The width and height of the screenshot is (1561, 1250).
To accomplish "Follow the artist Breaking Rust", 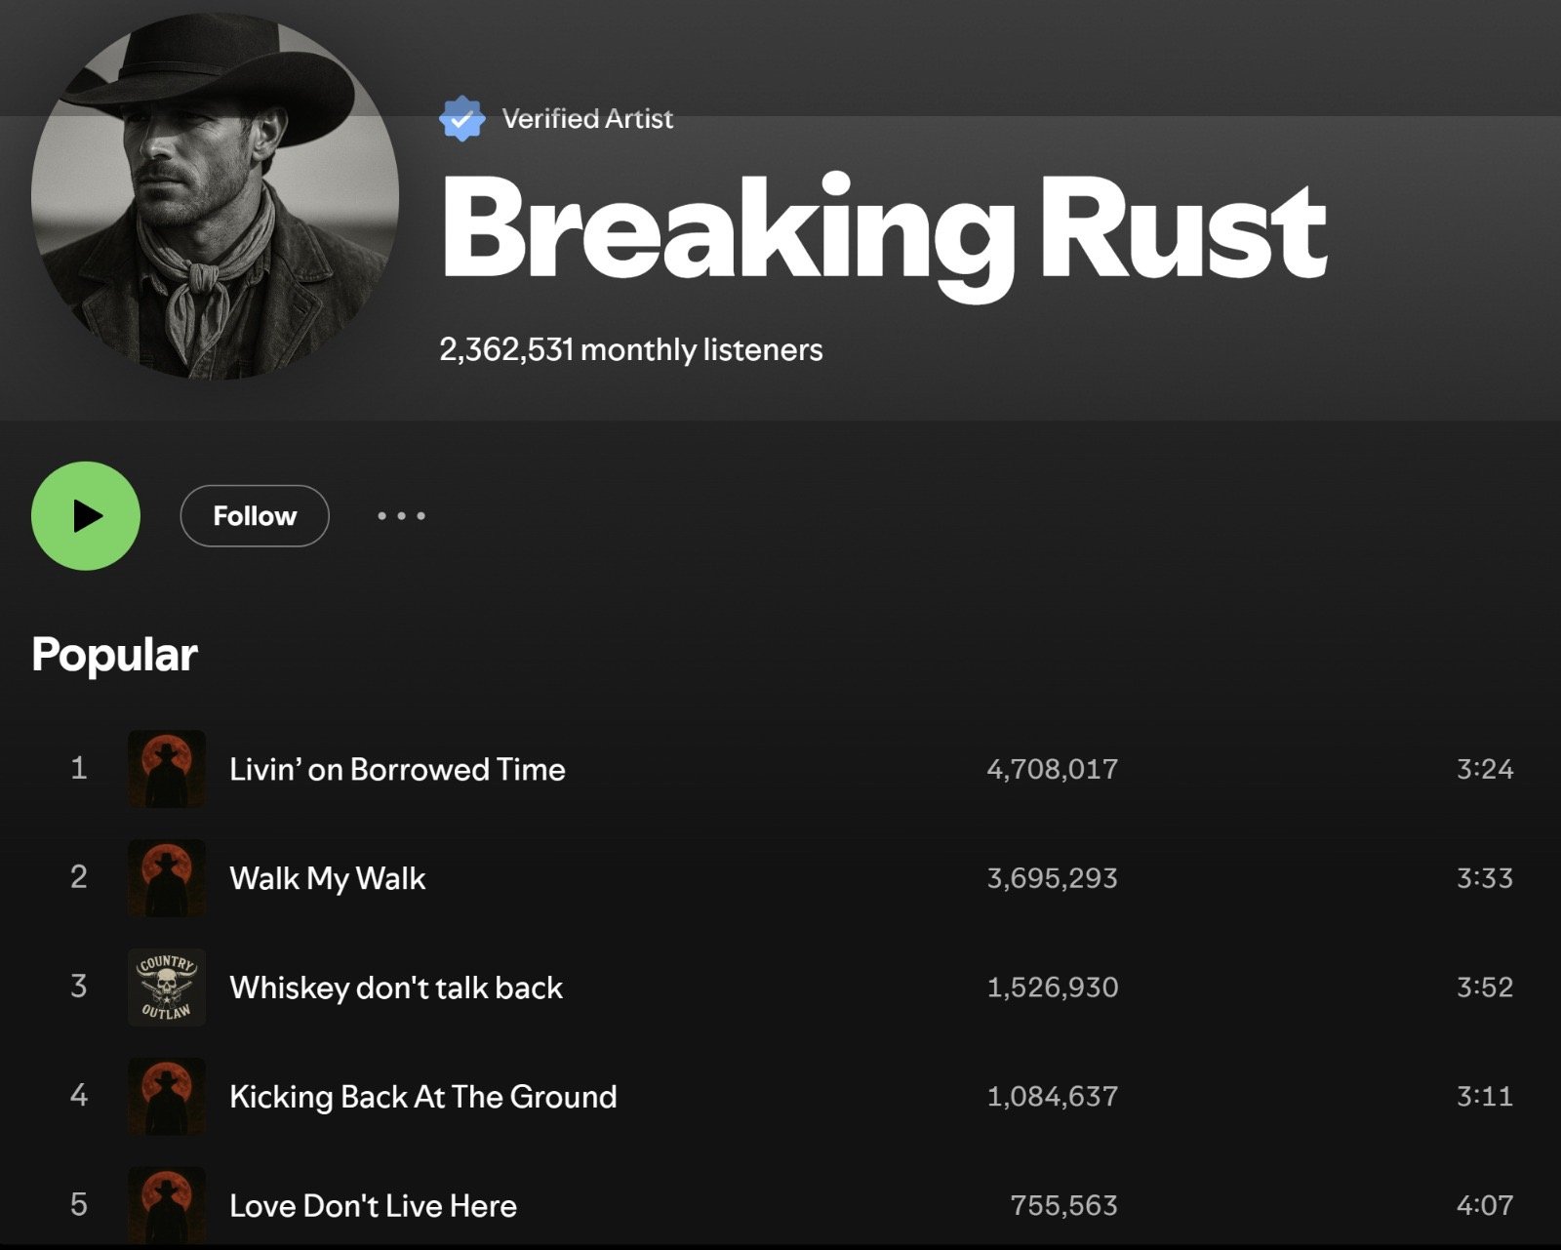I will point(255,516).
